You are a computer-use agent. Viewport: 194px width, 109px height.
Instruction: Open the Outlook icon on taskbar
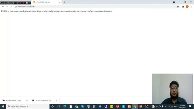[77, 106]
